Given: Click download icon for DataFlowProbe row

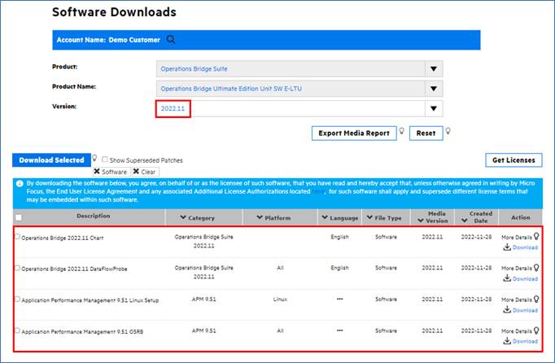Looking at the screenshot, I should [x=507, y=278].
